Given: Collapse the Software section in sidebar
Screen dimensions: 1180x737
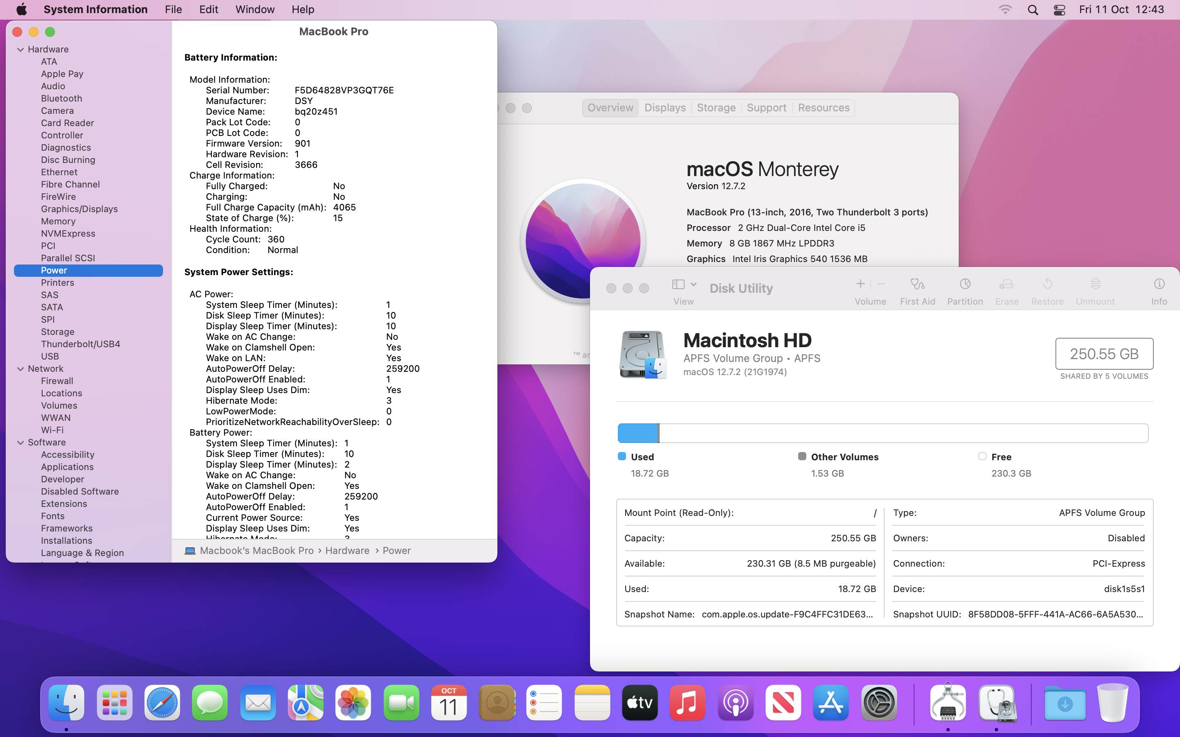Looking at the screenshot, I should [20, 443].
